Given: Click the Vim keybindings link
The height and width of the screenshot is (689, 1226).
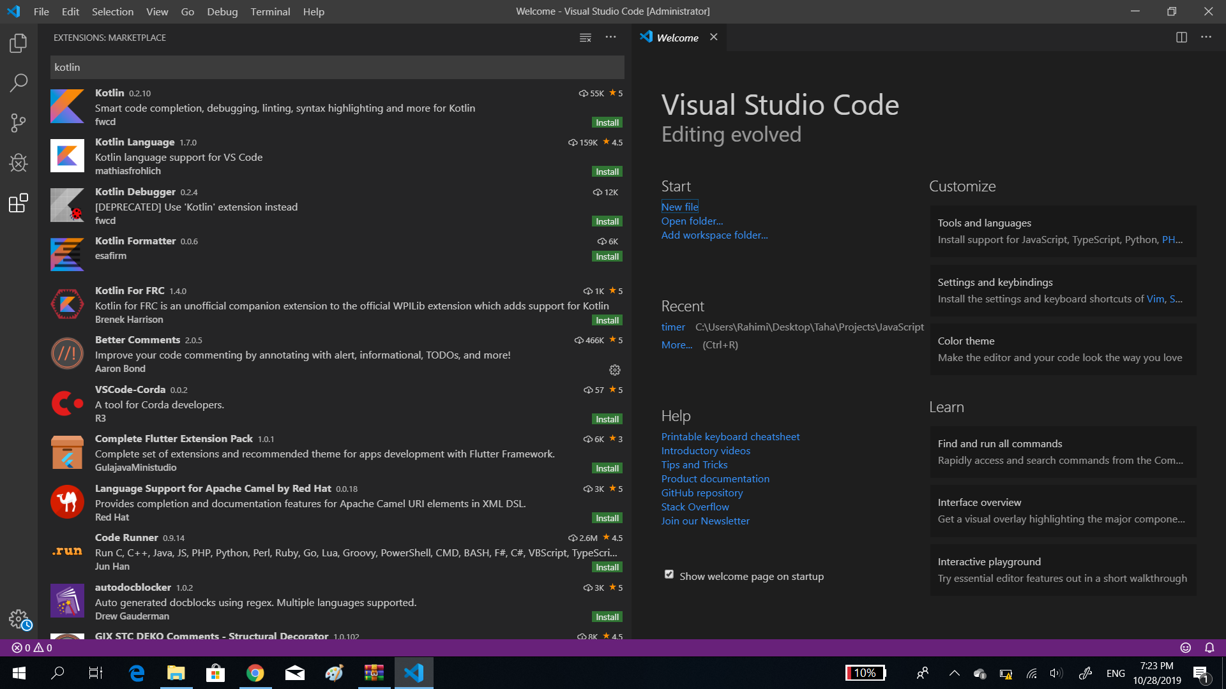Looking at the screenshot, I should 1155,299.
